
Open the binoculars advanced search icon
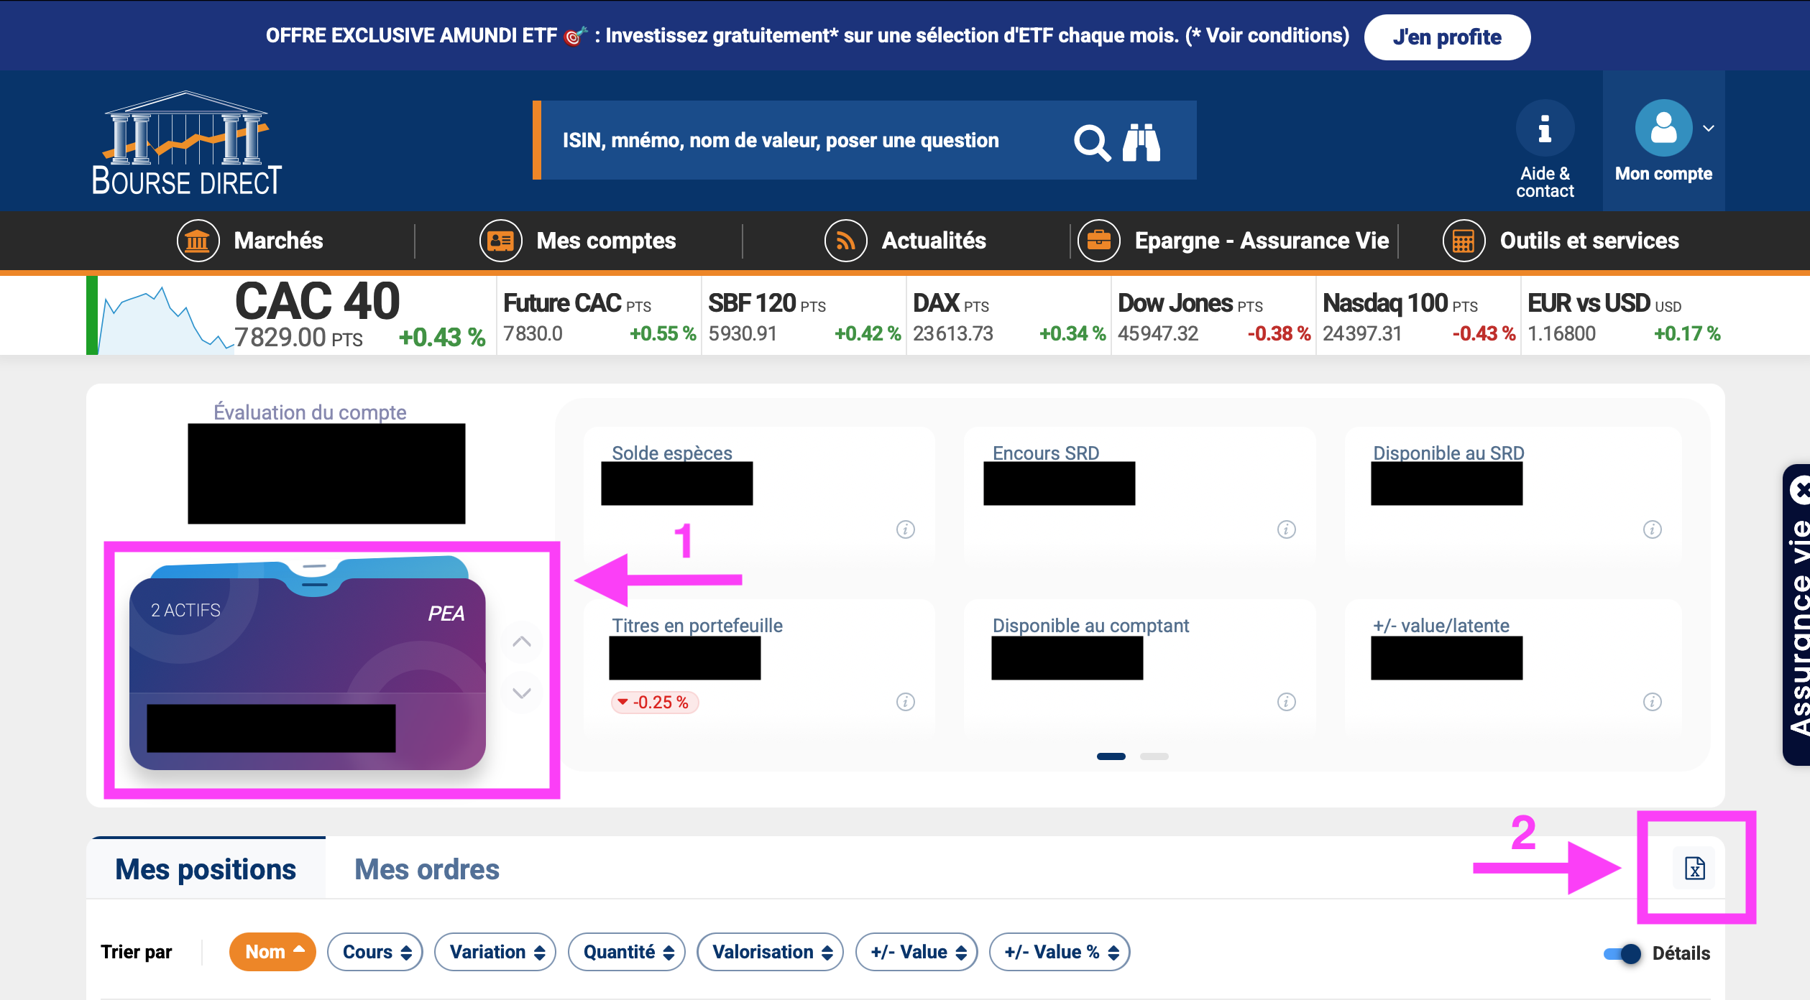pos(1141,142)
